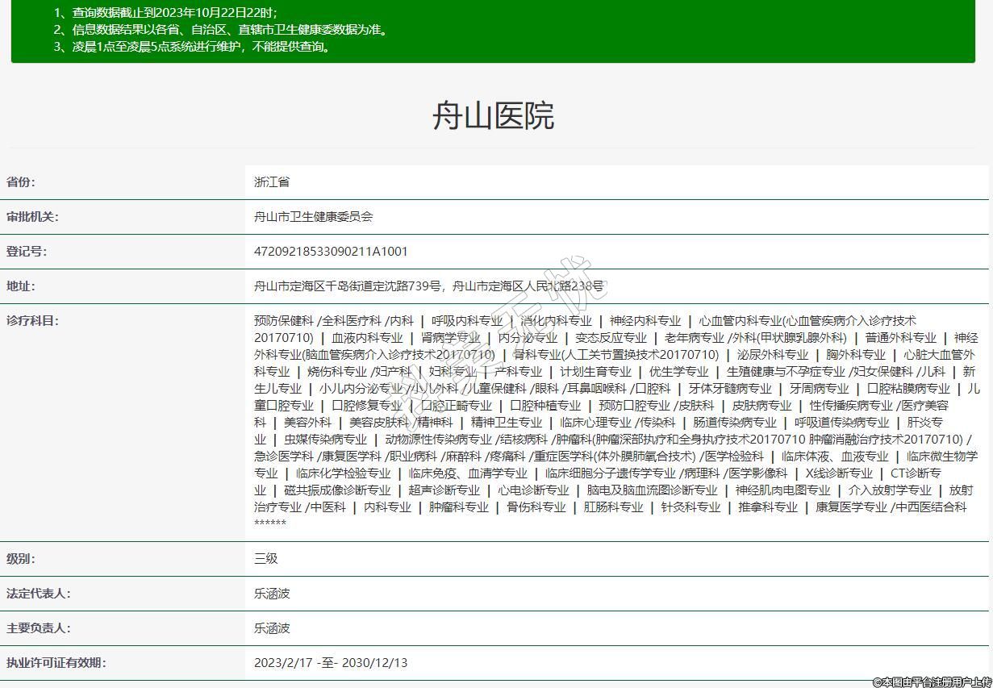Image resolution: width=993 pixels, height=688 pixels.
Task: Click the 诊疗科目 row label
Action: 32,321
